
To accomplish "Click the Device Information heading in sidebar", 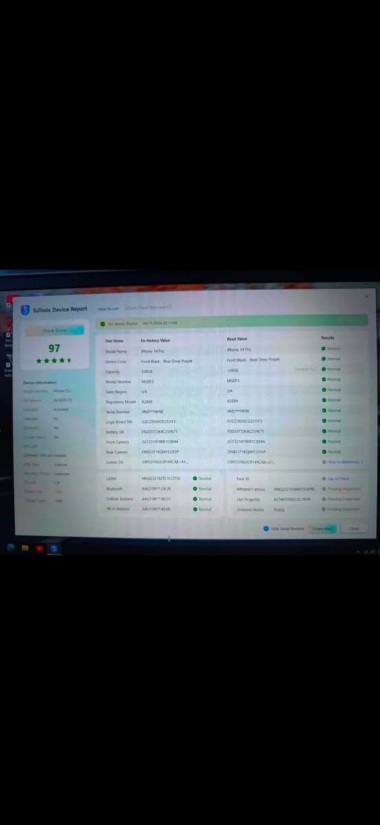I will point(40,383).
